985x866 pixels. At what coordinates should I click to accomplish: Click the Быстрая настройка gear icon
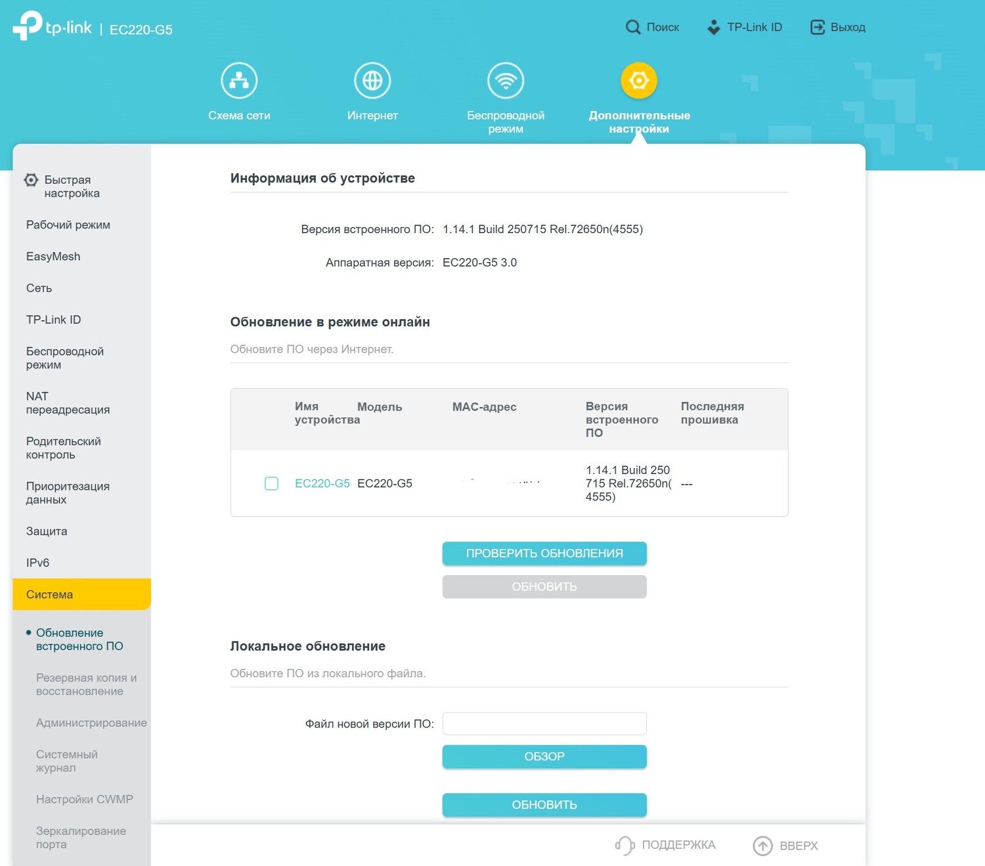click(x=31, y=180)
